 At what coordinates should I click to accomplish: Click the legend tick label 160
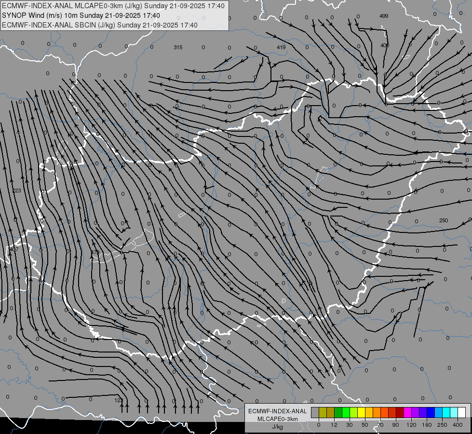click(x=427, y=425)
